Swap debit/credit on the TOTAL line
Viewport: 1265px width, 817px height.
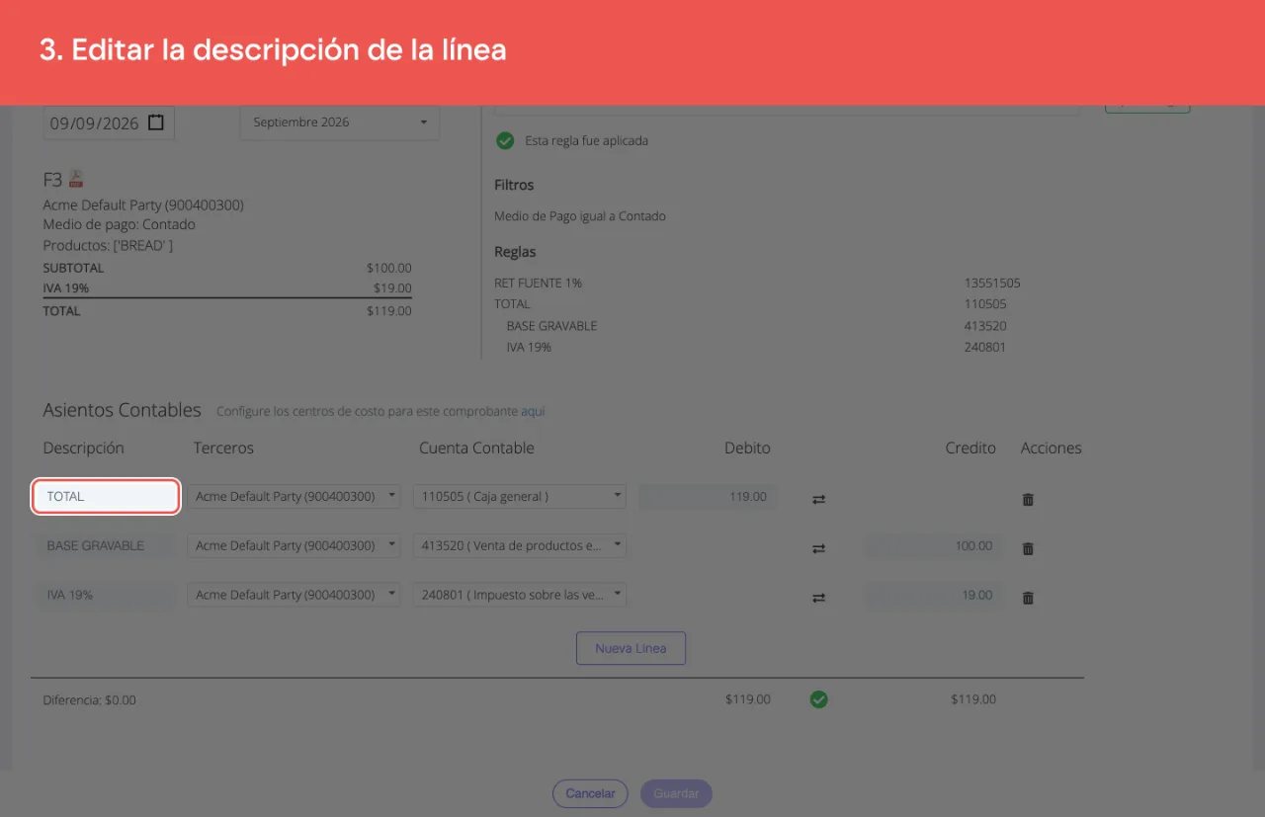point(818,499)
